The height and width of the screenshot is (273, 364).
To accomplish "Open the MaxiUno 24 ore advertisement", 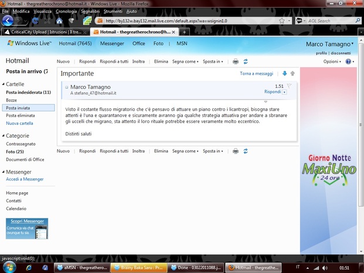I will [x=328, y=161].
